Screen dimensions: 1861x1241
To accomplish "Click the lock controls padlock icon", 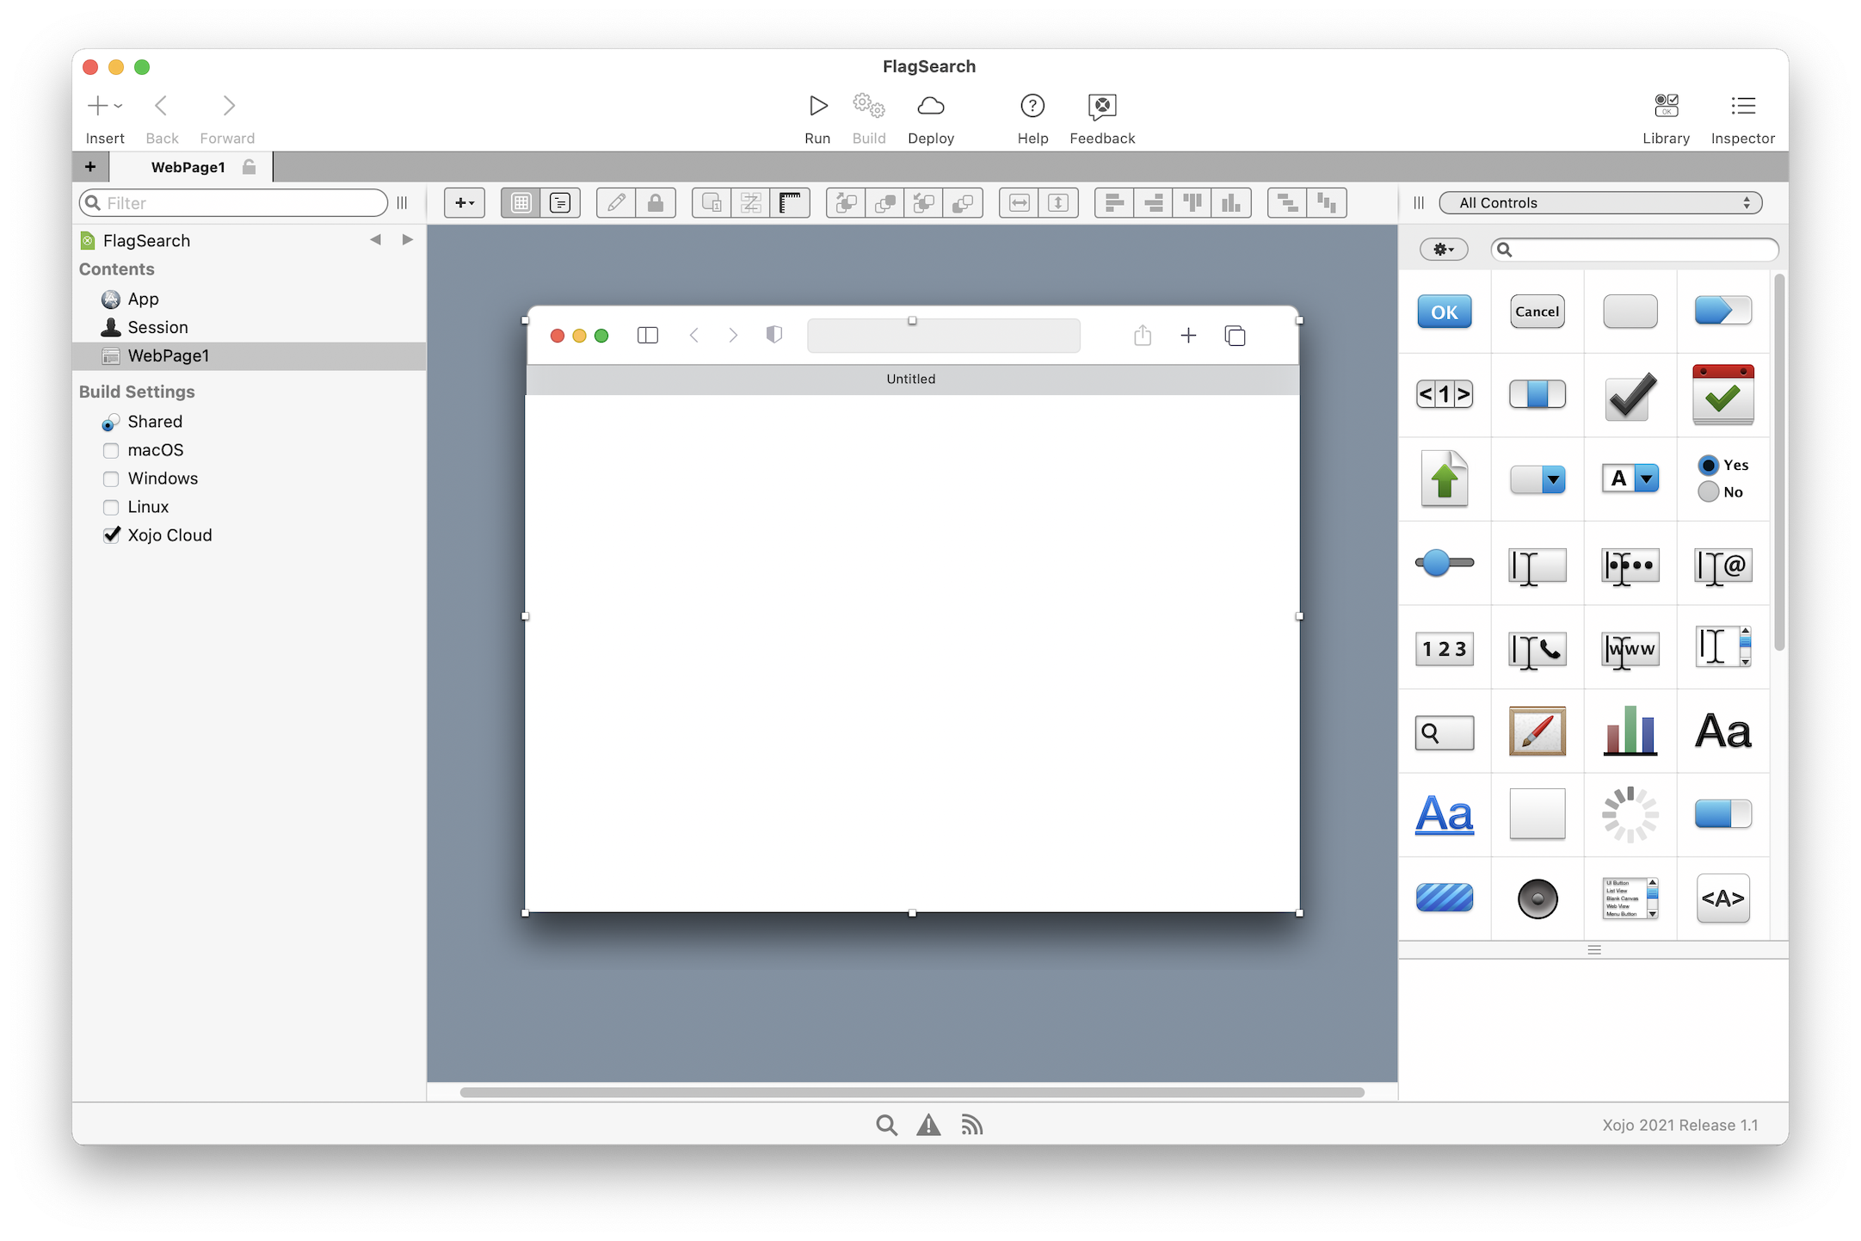I will (656, 203).
